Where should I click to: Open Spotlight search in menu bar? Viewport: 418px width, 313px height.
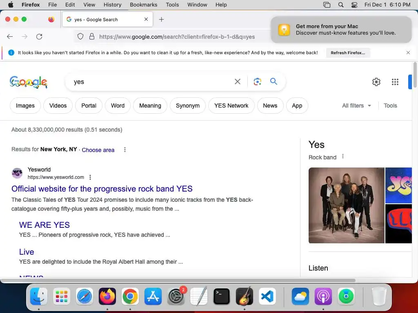(x=341, y=5)
